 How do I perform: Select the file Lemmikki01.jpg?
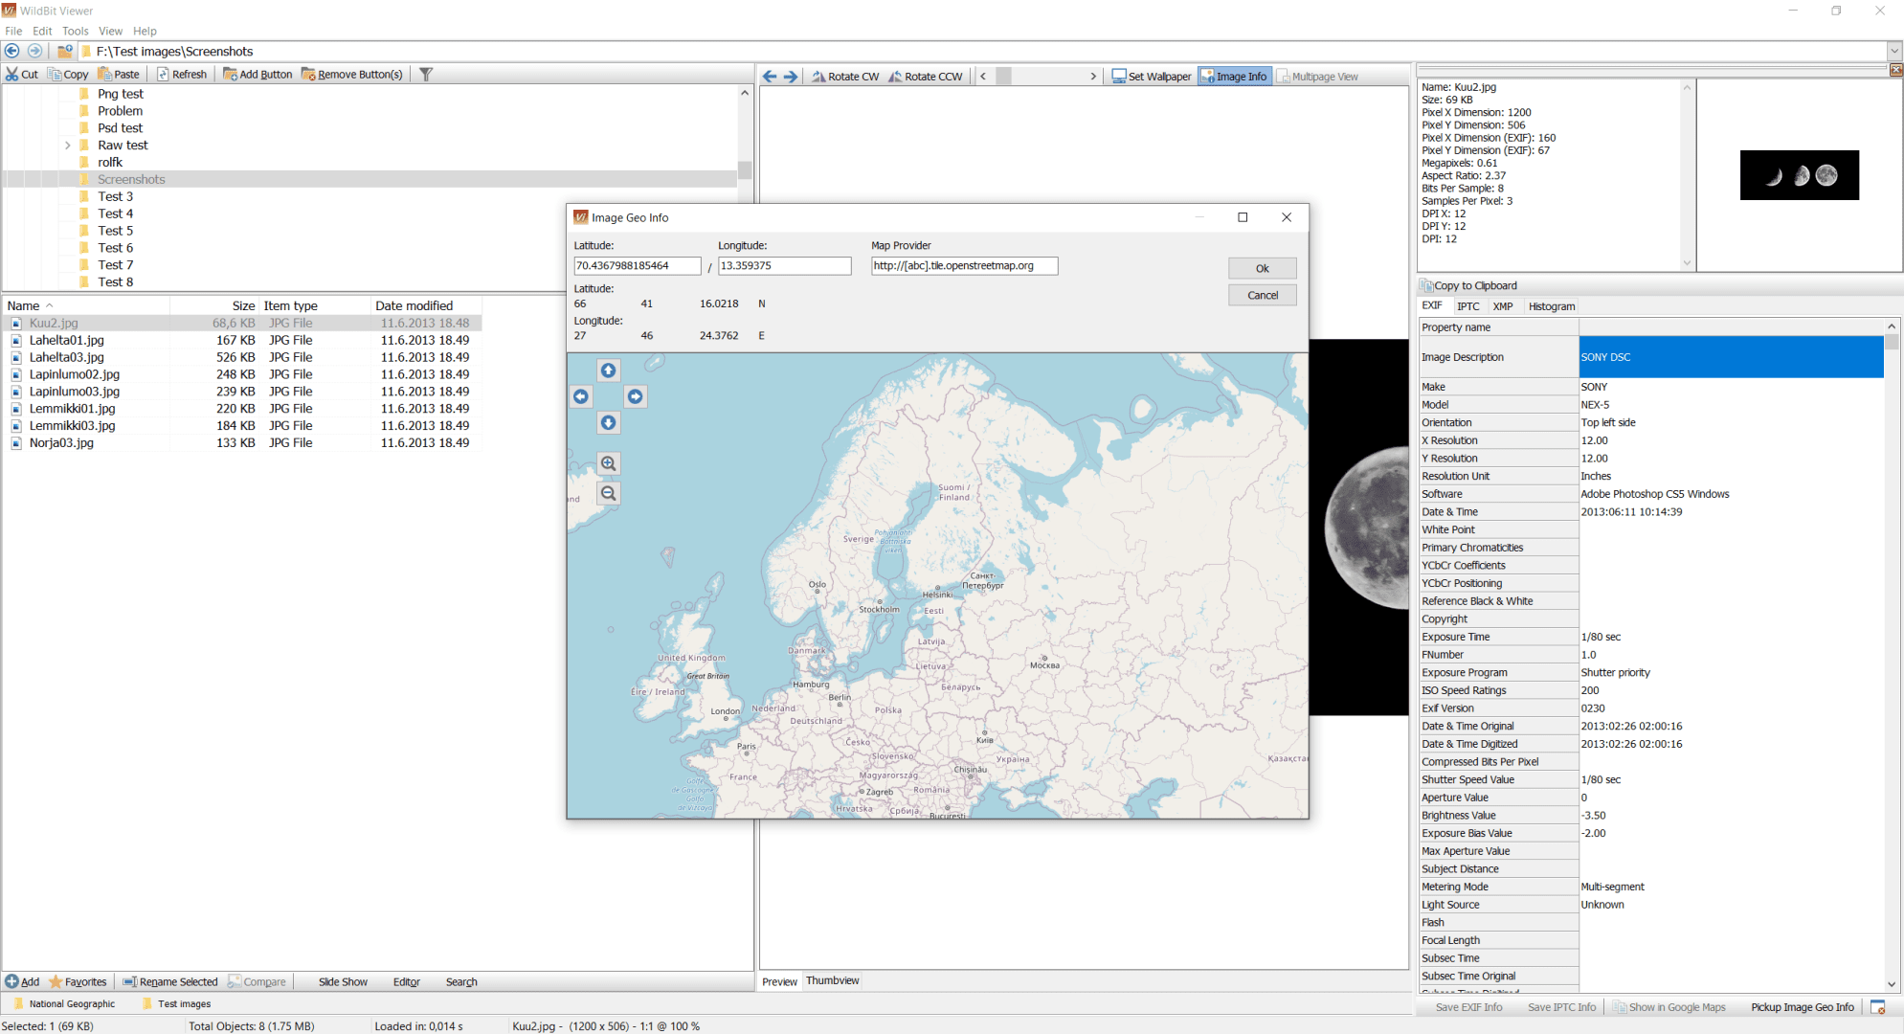(x=72, y=409)
